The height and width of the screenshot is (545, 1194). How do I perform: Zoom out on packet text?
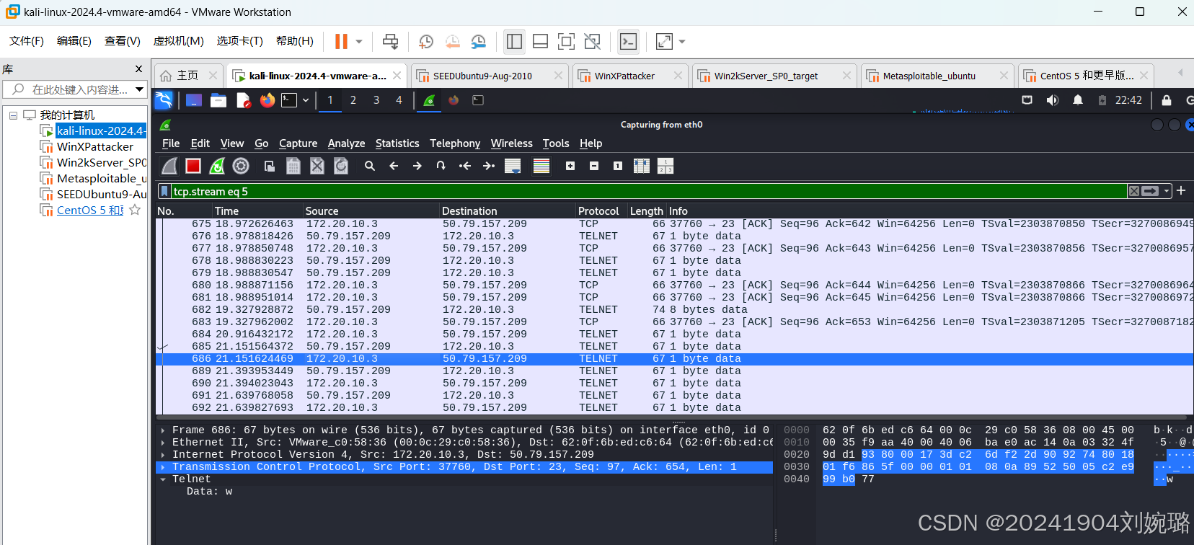(594, 167)
